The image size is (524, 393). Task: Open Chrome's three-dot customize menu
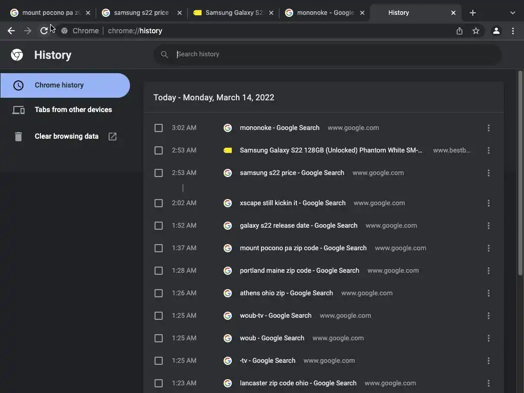coord(513,31)
